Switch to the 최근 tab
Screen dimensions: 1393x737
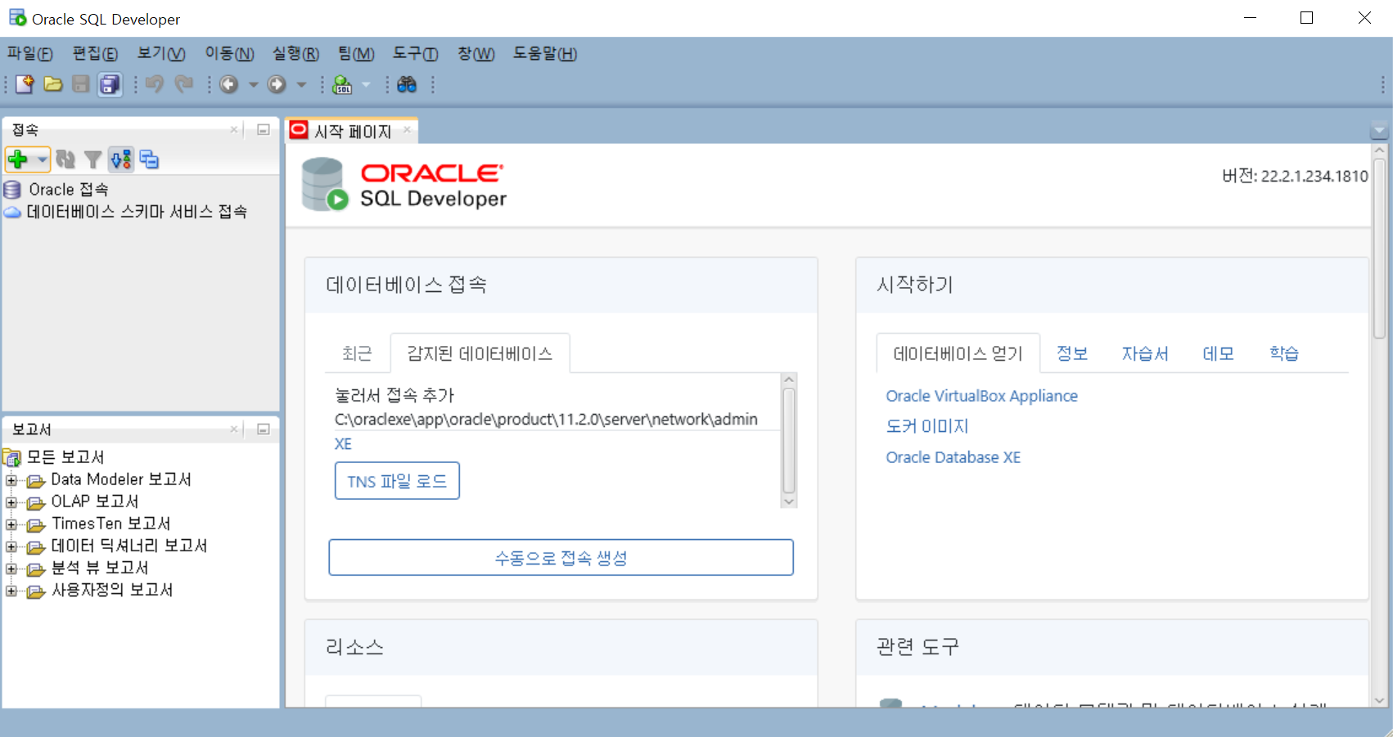(357, 353)
